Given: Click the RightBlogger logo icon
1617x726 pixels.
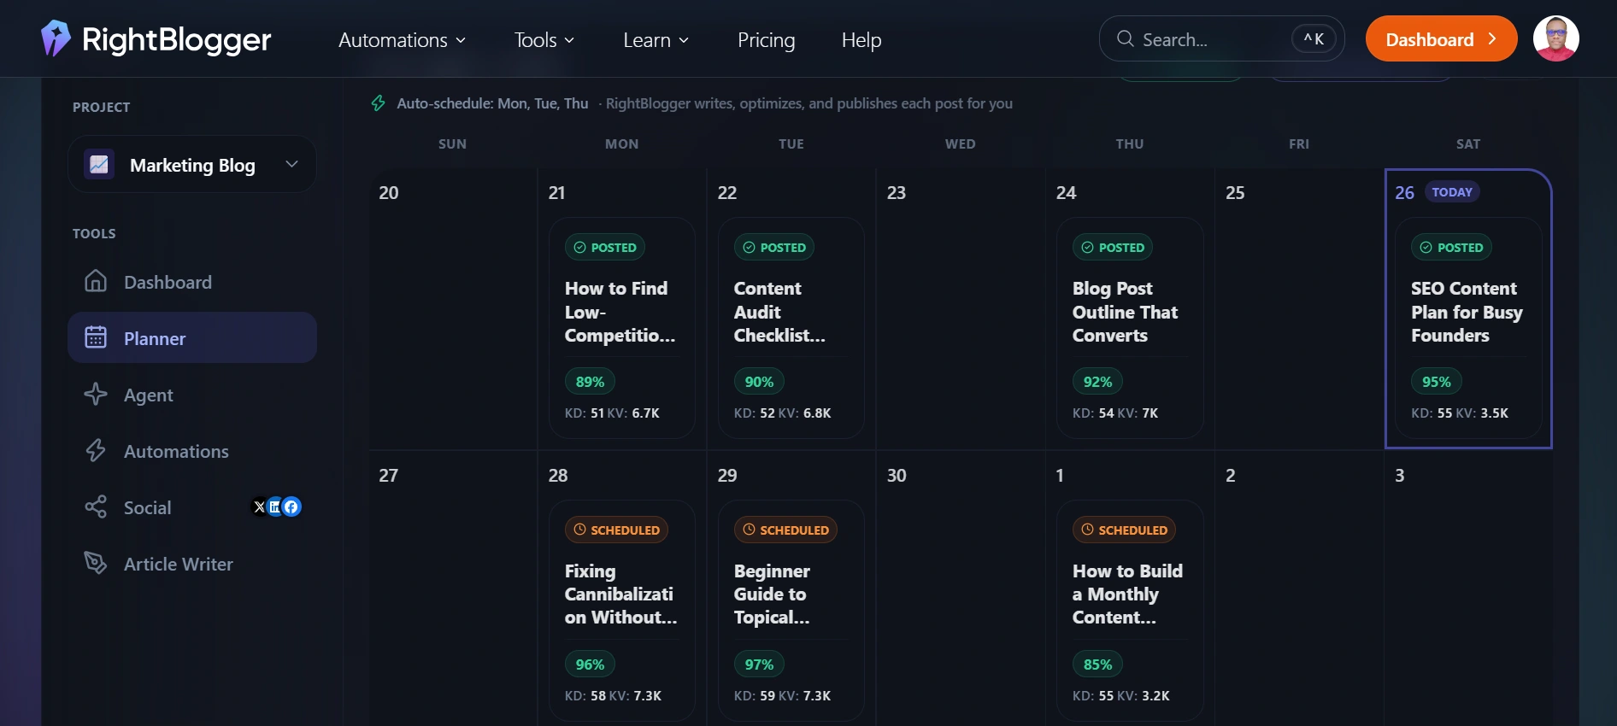Looking at the screenshot, I should 56,38.
